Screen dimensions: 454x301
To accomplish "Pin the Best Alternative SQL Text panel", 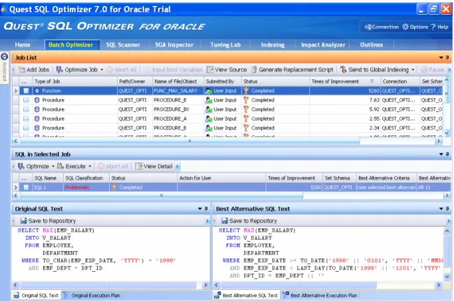I will (x=447, y=208).
